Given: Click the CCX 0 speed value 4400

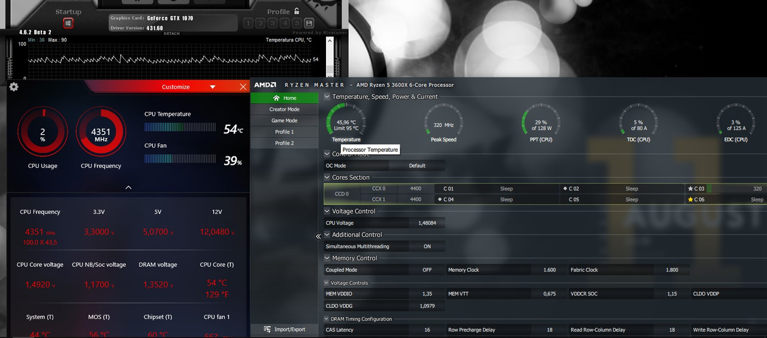Looking at the screenshot, I should click(x=415, y=189).
